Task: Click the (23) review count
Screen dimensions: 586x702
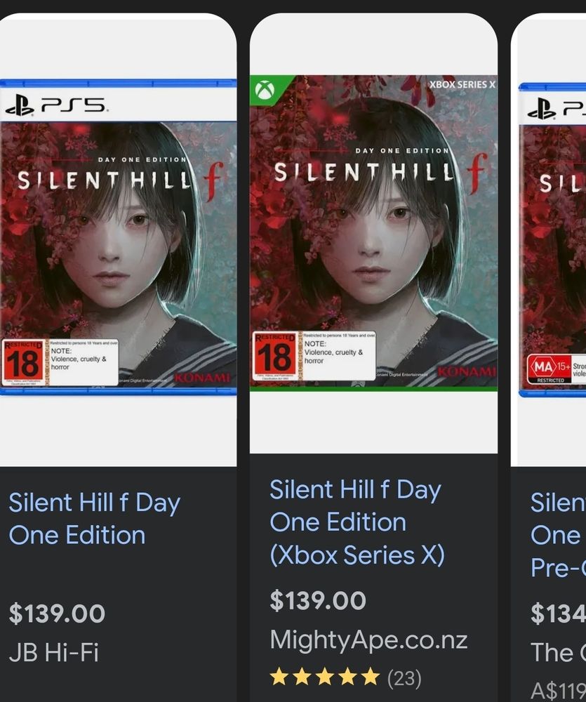Action: click(404, 678)
